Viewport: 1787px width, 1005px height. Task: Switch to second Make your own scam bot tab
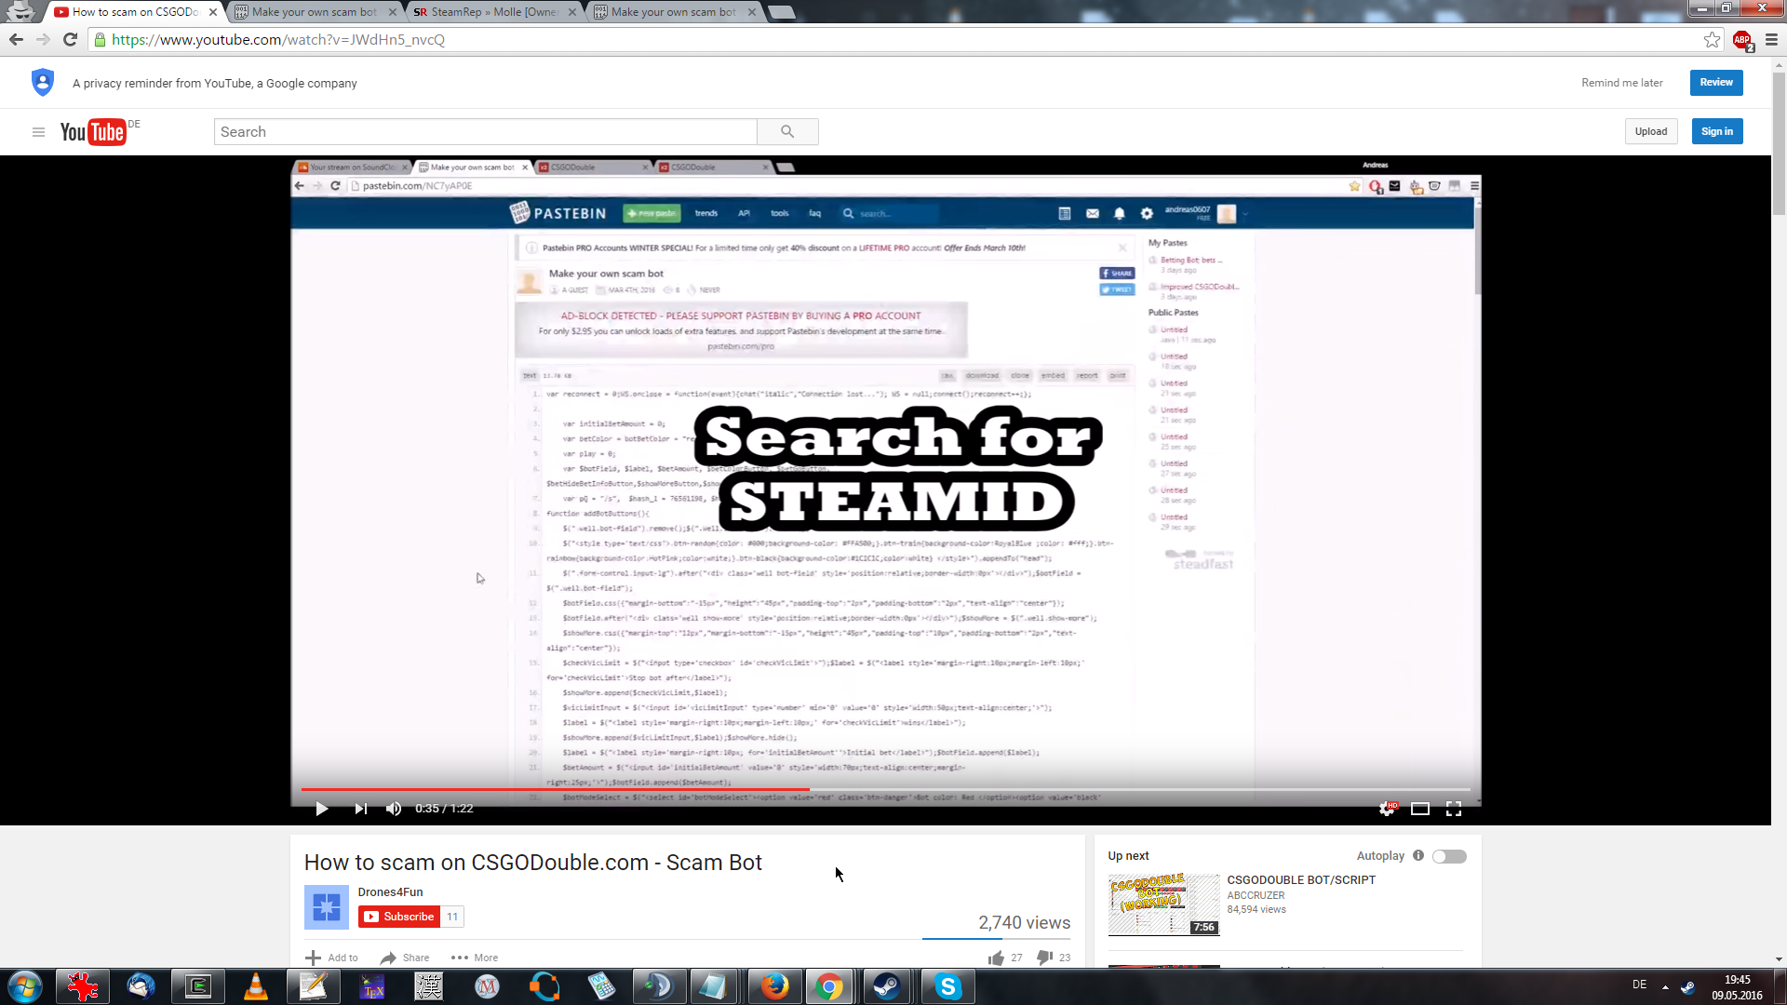pyautogui.click(x=672, y=12)
